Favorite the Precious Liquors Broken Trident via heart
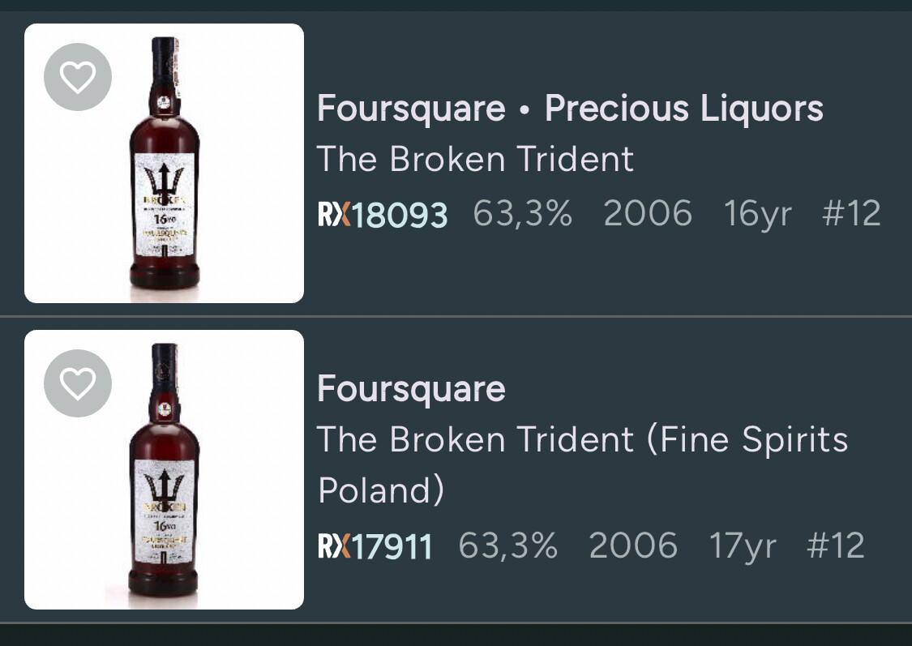This screenshot has width=912, height=646. pos(78,77)
